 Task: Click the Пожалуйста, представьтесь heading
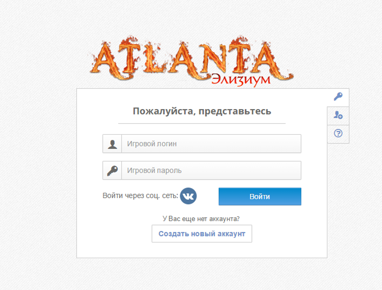pyautogui.click(x=202, y=111)
